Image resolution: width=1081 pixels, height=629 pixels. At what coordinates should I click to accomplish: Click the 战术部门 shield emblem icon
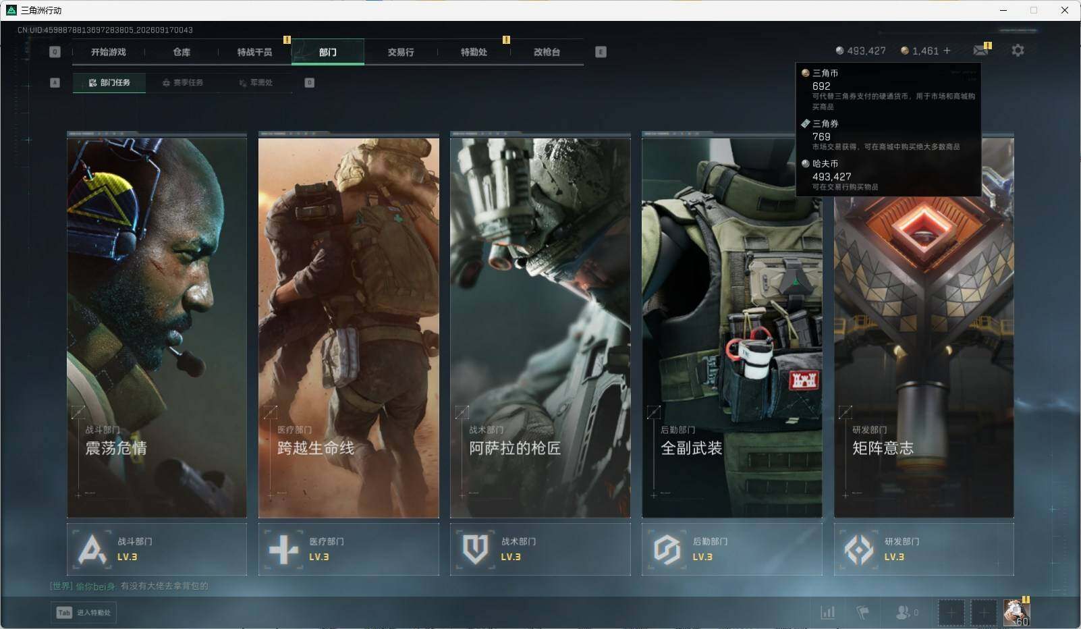click(475, 549)
